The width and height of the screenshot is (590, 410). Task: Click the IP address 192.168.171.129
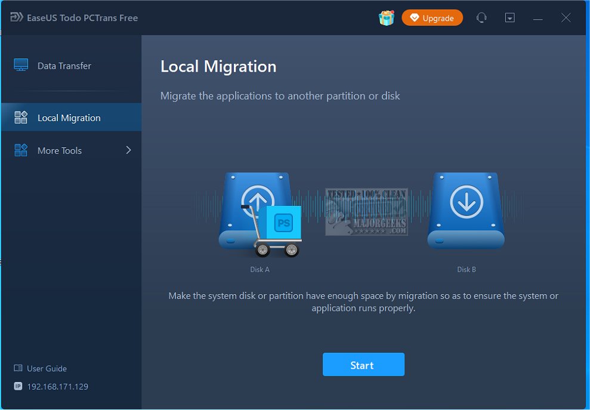58,387
